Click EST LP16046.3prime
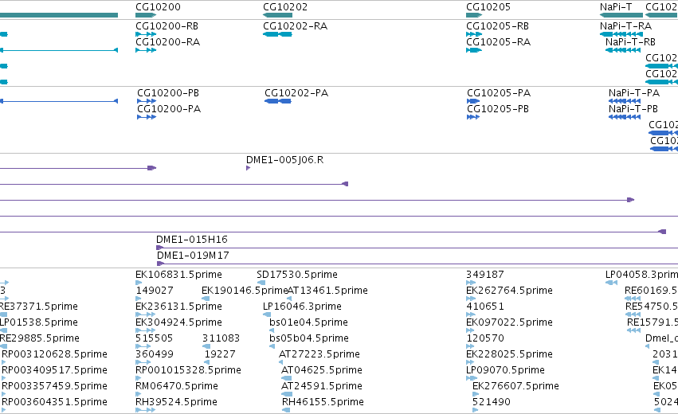The width and height of the screenshot is (678, 414). [x=302, y=307]
